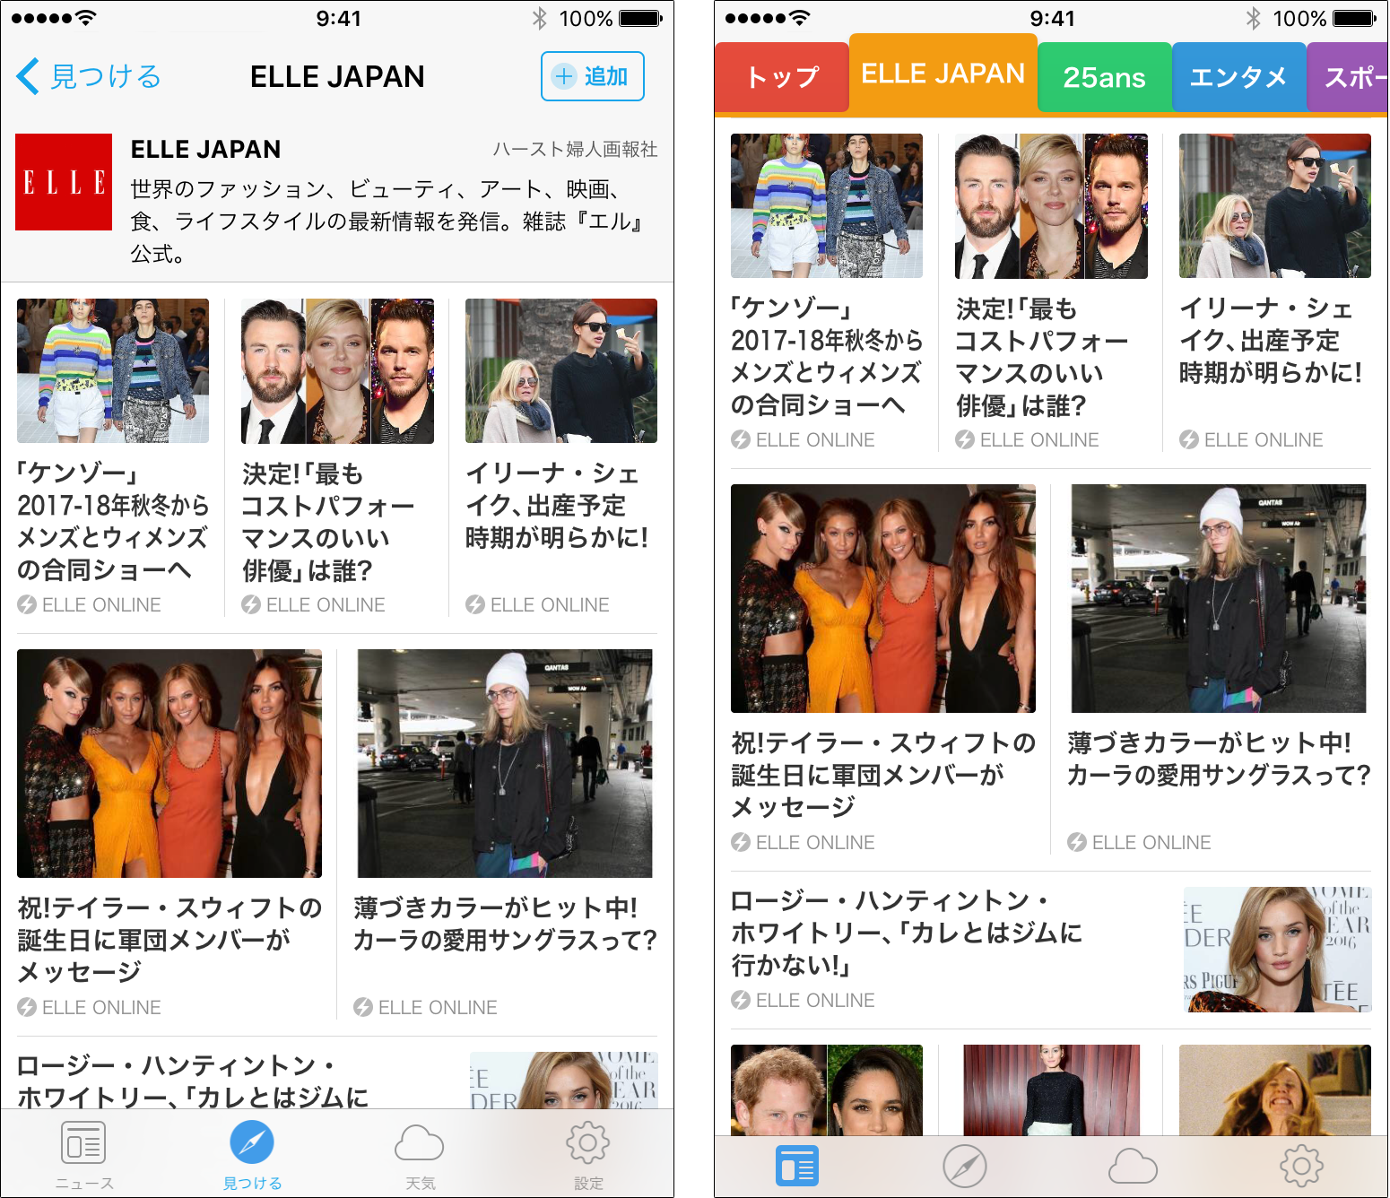Viewport: 1390px width, 1198px height.
Task: Tap the ELLE JAPAN channel name heading
Action: click(205, 149)
